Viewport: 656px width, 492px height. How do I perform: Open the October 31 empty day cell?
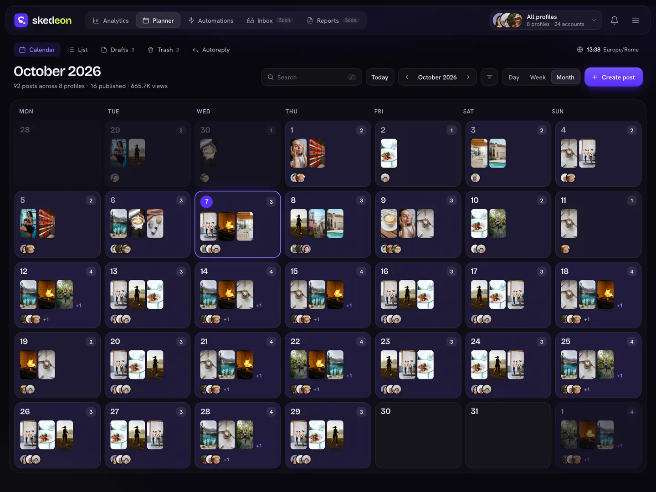pyautogui.click(x=508, y=435)
